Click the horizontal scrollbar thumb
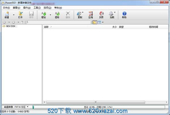 (96, 102)
